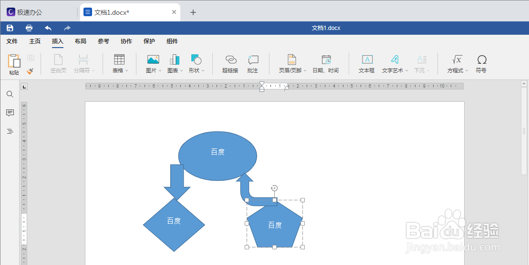Switch to the 协作 tab
Screen dimensions: 529x265
point(126,41)
